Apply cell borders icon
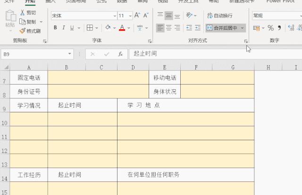This screenshot has height=195, width=302. tap(90, 28)
